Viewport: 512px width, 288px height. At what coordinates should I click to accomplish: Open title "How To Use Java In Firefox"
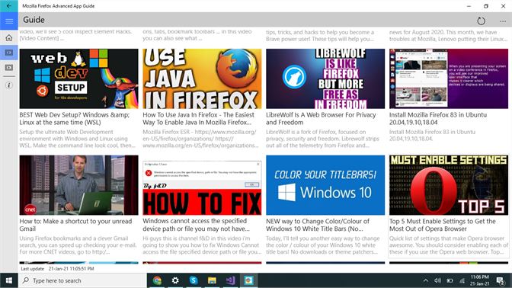(x=199, y=119)
